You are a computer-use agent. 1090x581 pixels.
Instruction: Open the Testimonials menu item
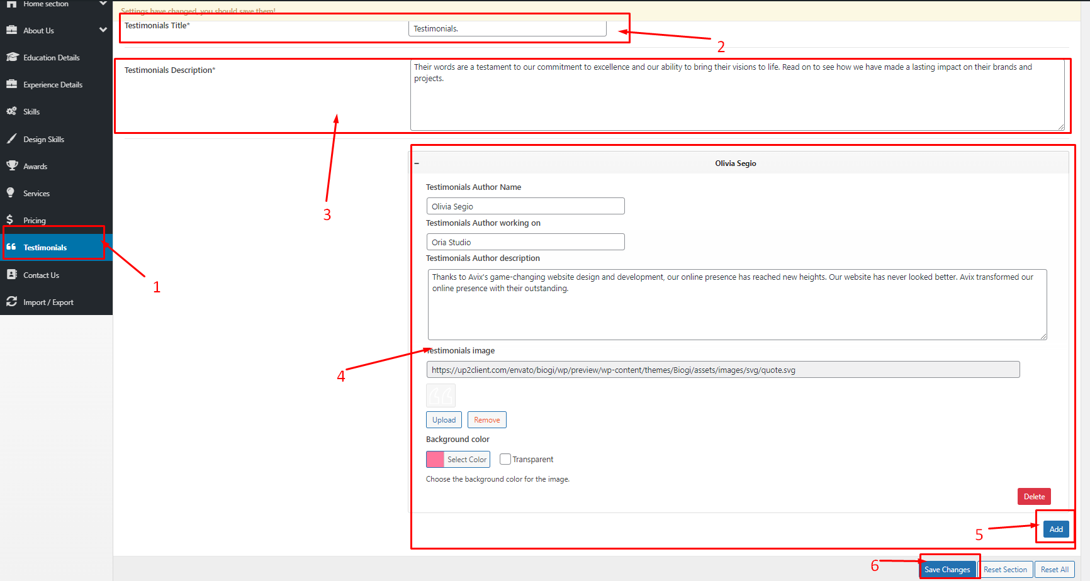(x=45, y=247)
